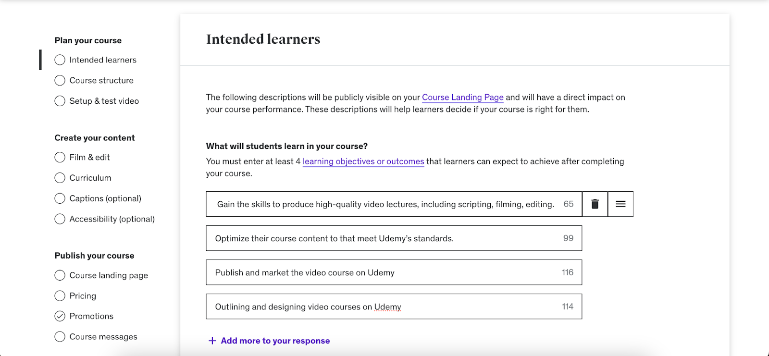Click the 65 character counter
769x356 pixels.
(x=569, y=204)
